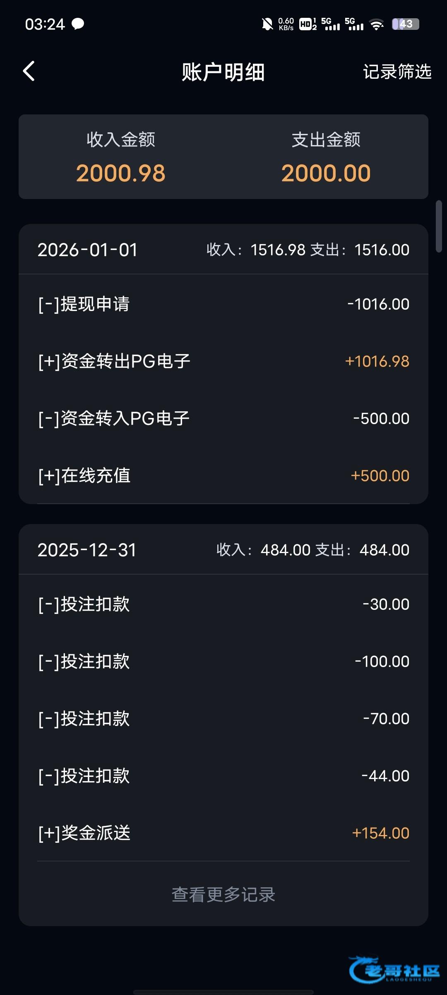Open the 记录筛选 record filter

coord(397,72)
